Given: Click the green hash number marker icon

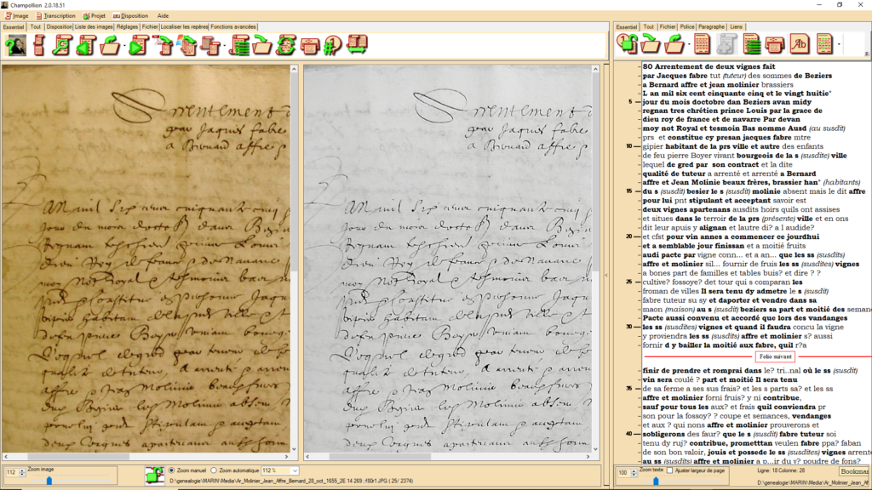Looking at the screenshot, I should (x=333, y=45).
